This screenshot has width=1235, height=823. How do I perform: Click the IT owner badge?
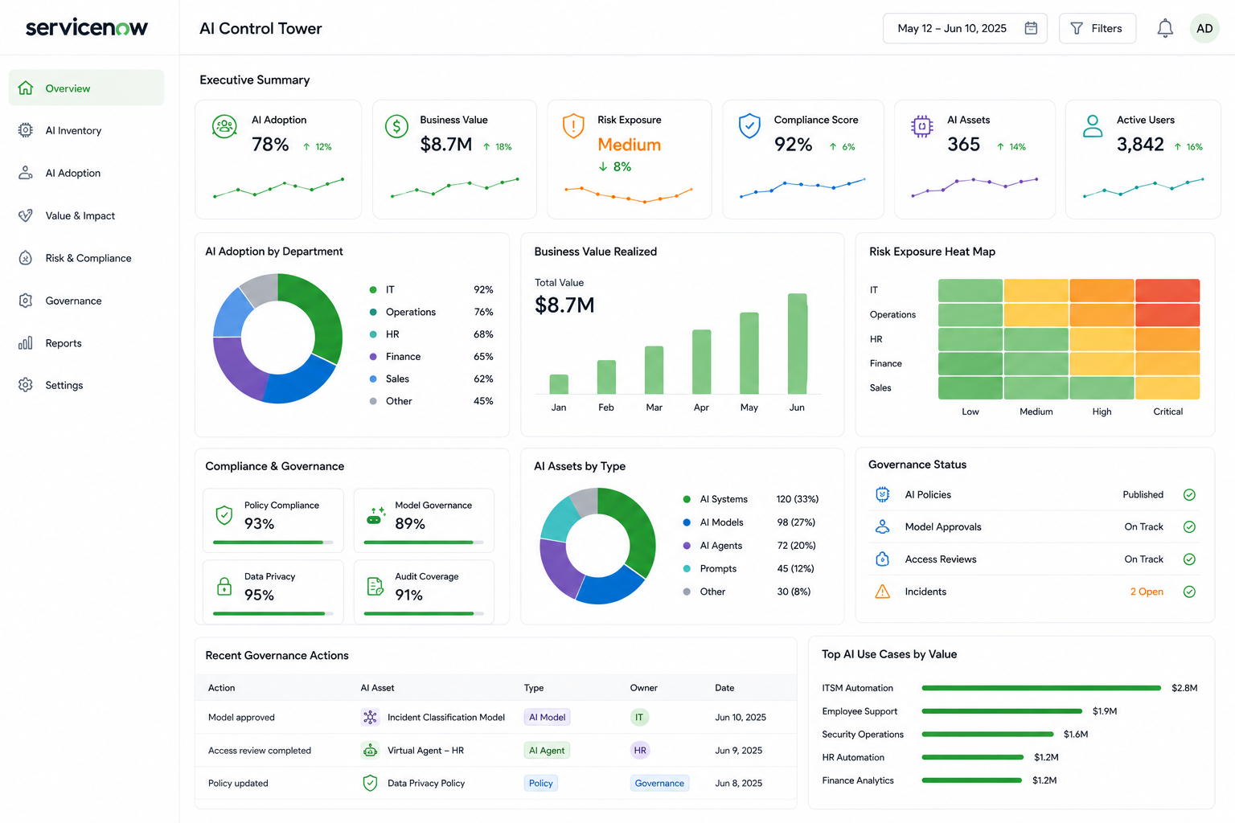point(639,717)
